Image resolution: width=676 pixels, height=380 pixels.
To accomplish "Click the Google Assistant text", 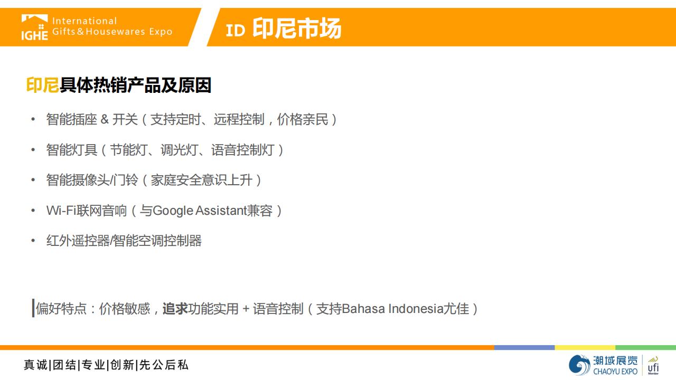I will 200,211.
